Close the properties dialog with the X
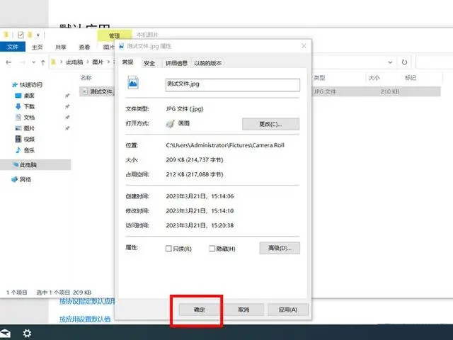 point(304,46)
